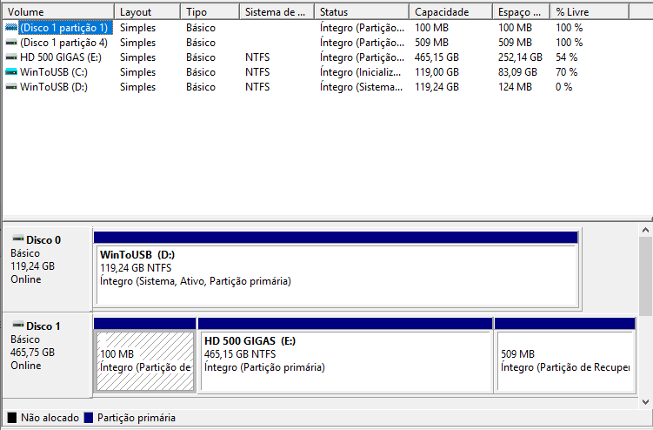The image size is (653, 430).
Task: Sort by the % Livre column header
Action: 590,12
